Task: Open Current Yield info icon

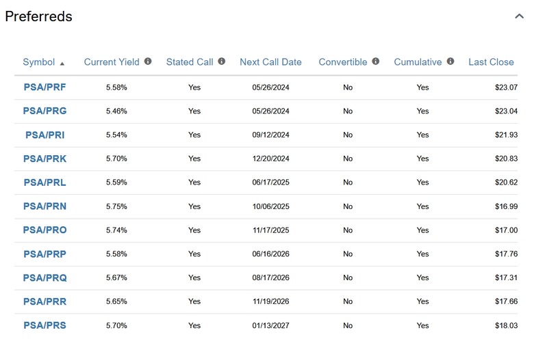Action: tap(148, 62)
